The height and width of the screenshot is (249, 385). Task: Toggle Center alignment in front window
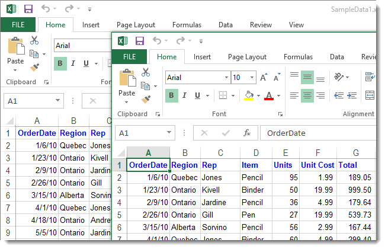pyautogui.click(x=307, y=95)
